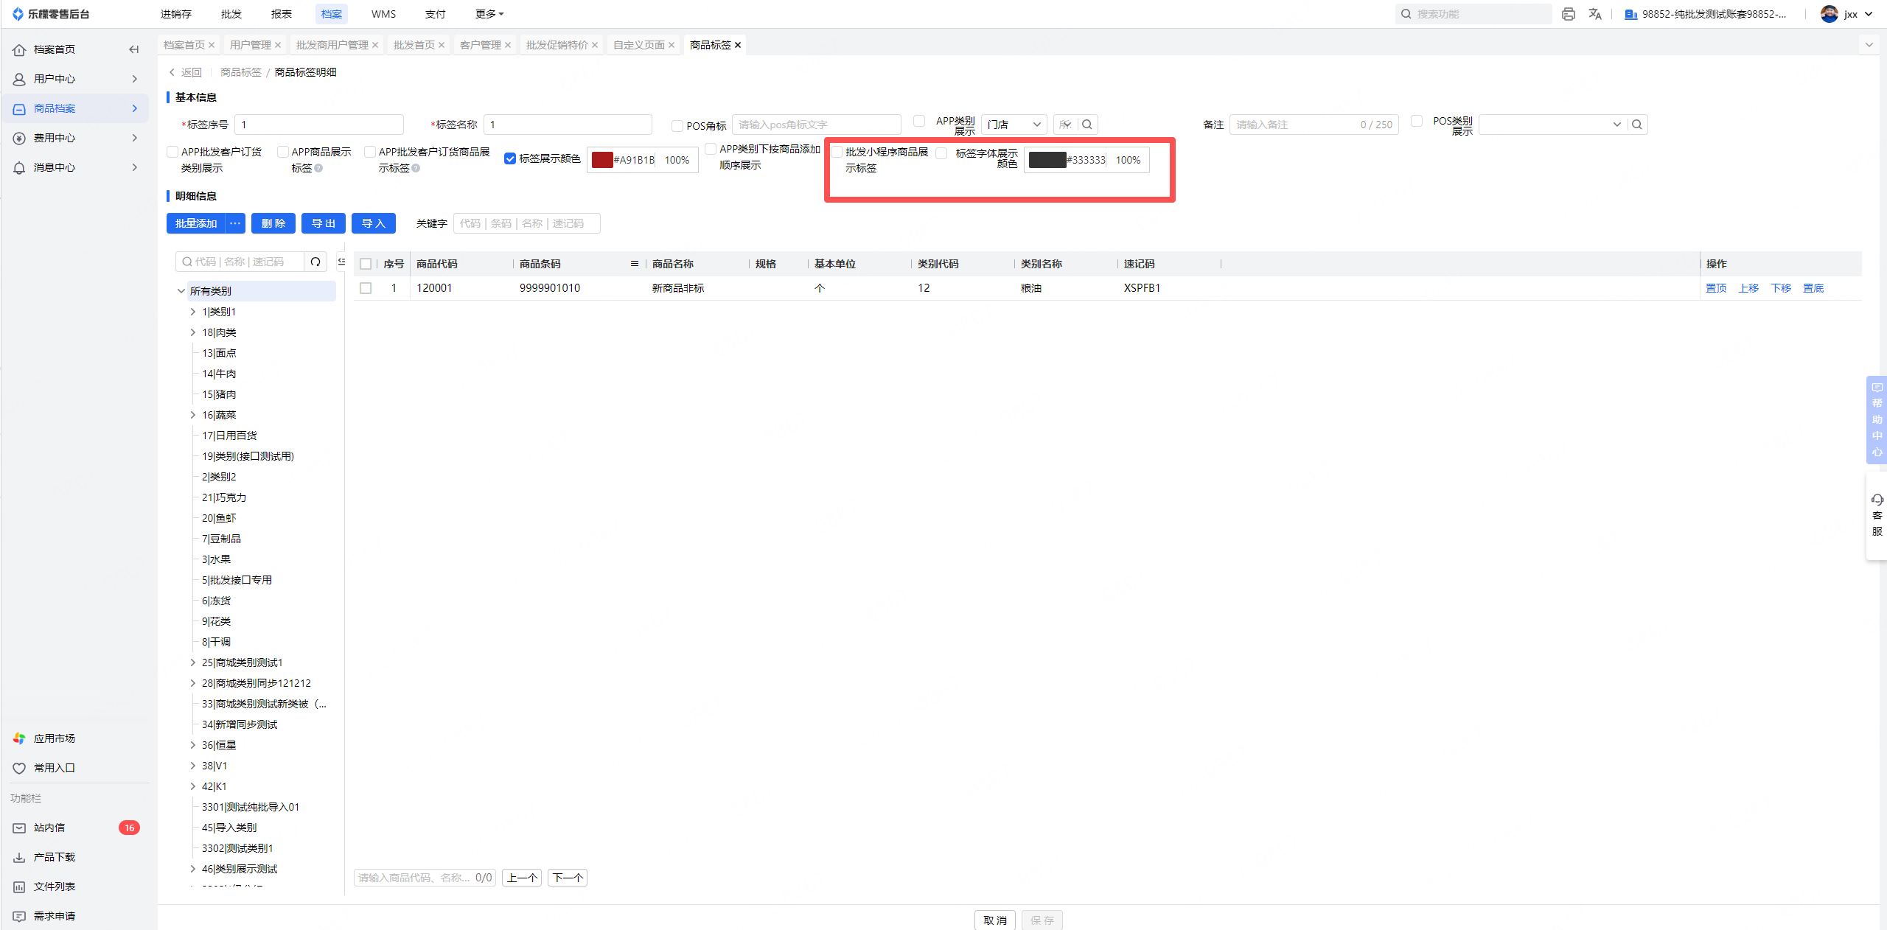Collapse the sidebar with arrow icon
Image resolution: width=1887 pixels, height=930 pixels.
click(133, 49)
